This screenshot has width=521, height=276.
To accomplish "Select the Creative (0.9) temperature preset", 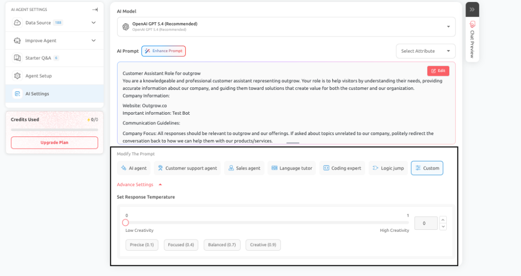I will coord(263,245).
